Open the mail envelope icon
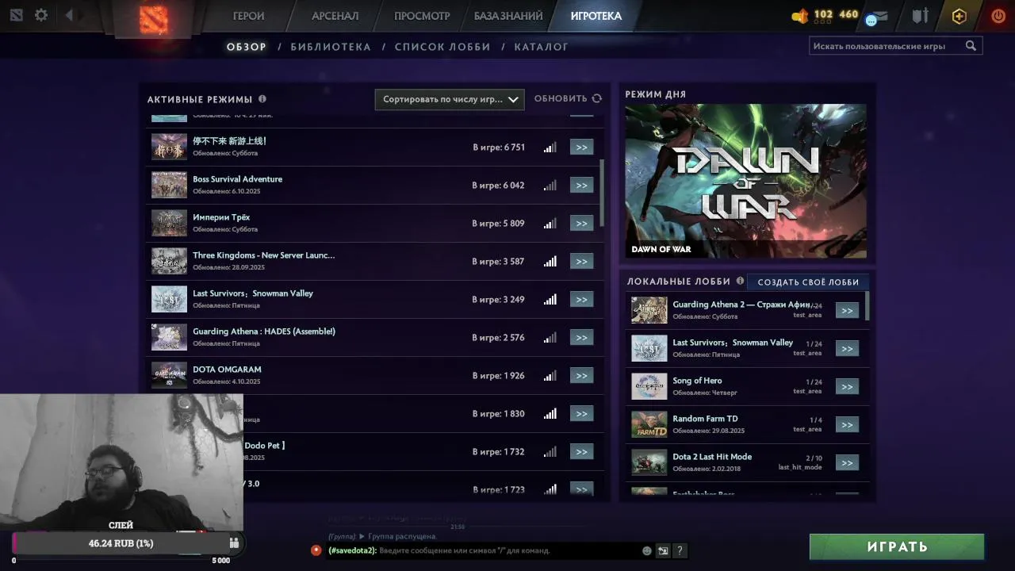This screenshot has height=571, width=1015. [x=876, y=17]
